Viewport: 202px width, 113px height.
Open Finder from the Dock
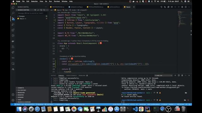(x=19, y=109)
